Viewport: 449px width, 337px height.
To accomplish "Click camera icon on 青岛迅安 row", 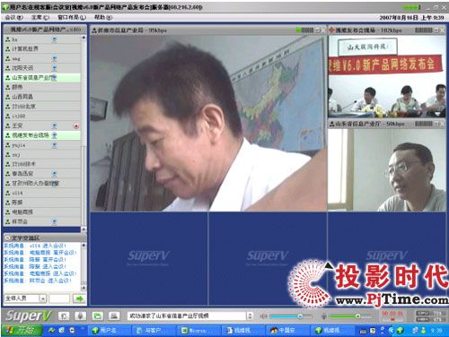I will (x=54, y=174).
